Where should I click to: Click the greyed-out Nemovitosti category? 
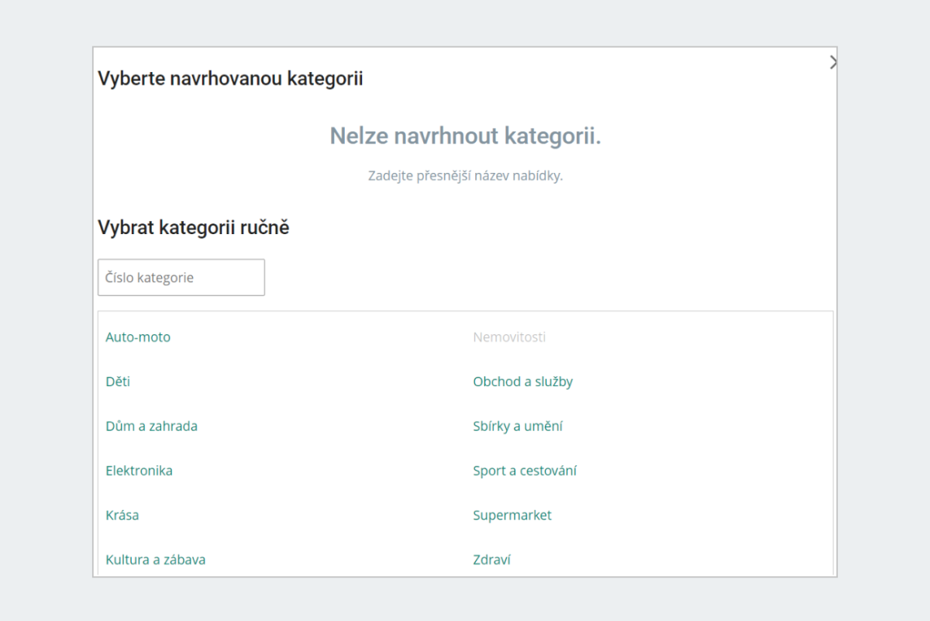click(509, 337)
